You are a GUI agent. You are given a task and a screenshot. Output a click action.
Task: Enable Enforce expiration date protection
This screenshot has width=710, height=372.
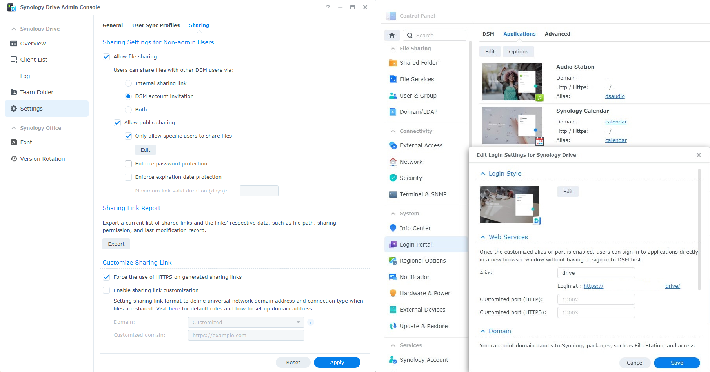point(128,177)
